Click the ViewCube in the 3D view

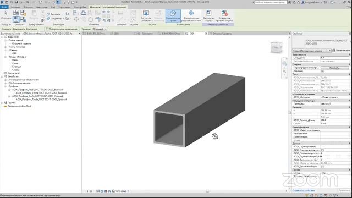click(276, 47)
